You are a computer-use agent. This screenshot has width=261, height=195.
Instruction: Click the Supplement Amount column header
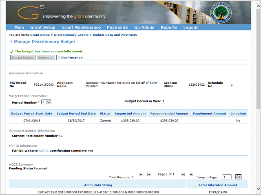209,114
